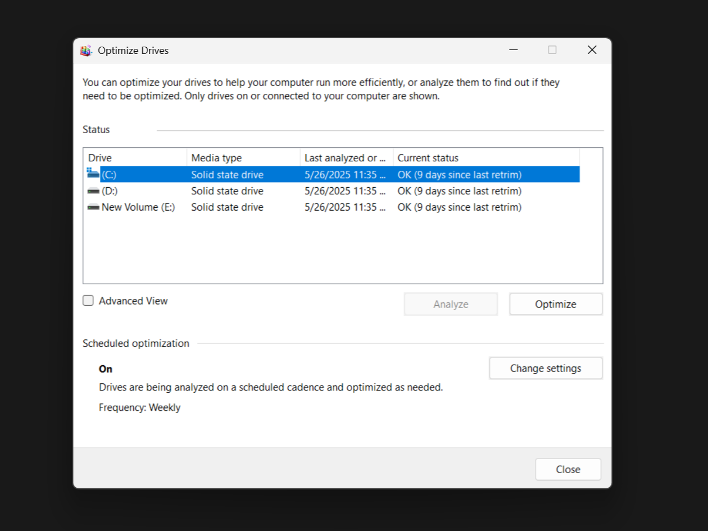
Task: Click the C: drive Windows icon
Action: 93,174
